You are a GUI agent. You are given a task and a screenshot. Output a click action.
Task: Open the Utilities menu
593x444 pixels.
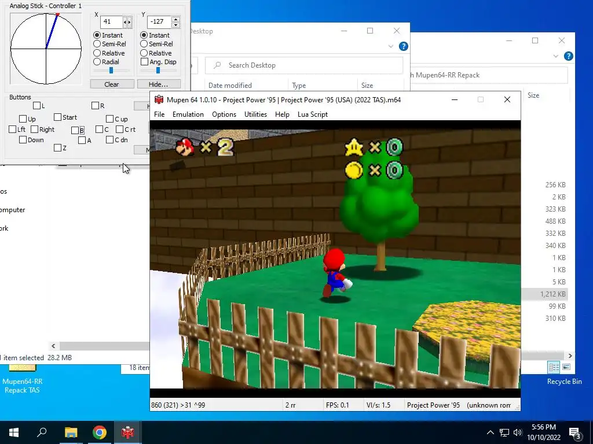[x=255, y=114]
